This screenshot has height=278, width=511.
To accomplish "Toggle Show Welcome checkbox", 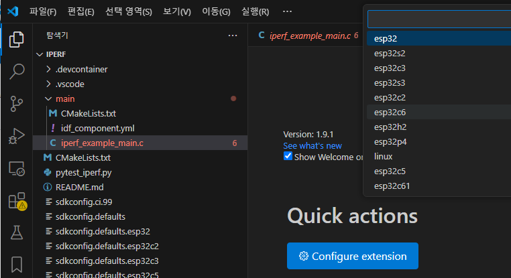I will 288,156.
